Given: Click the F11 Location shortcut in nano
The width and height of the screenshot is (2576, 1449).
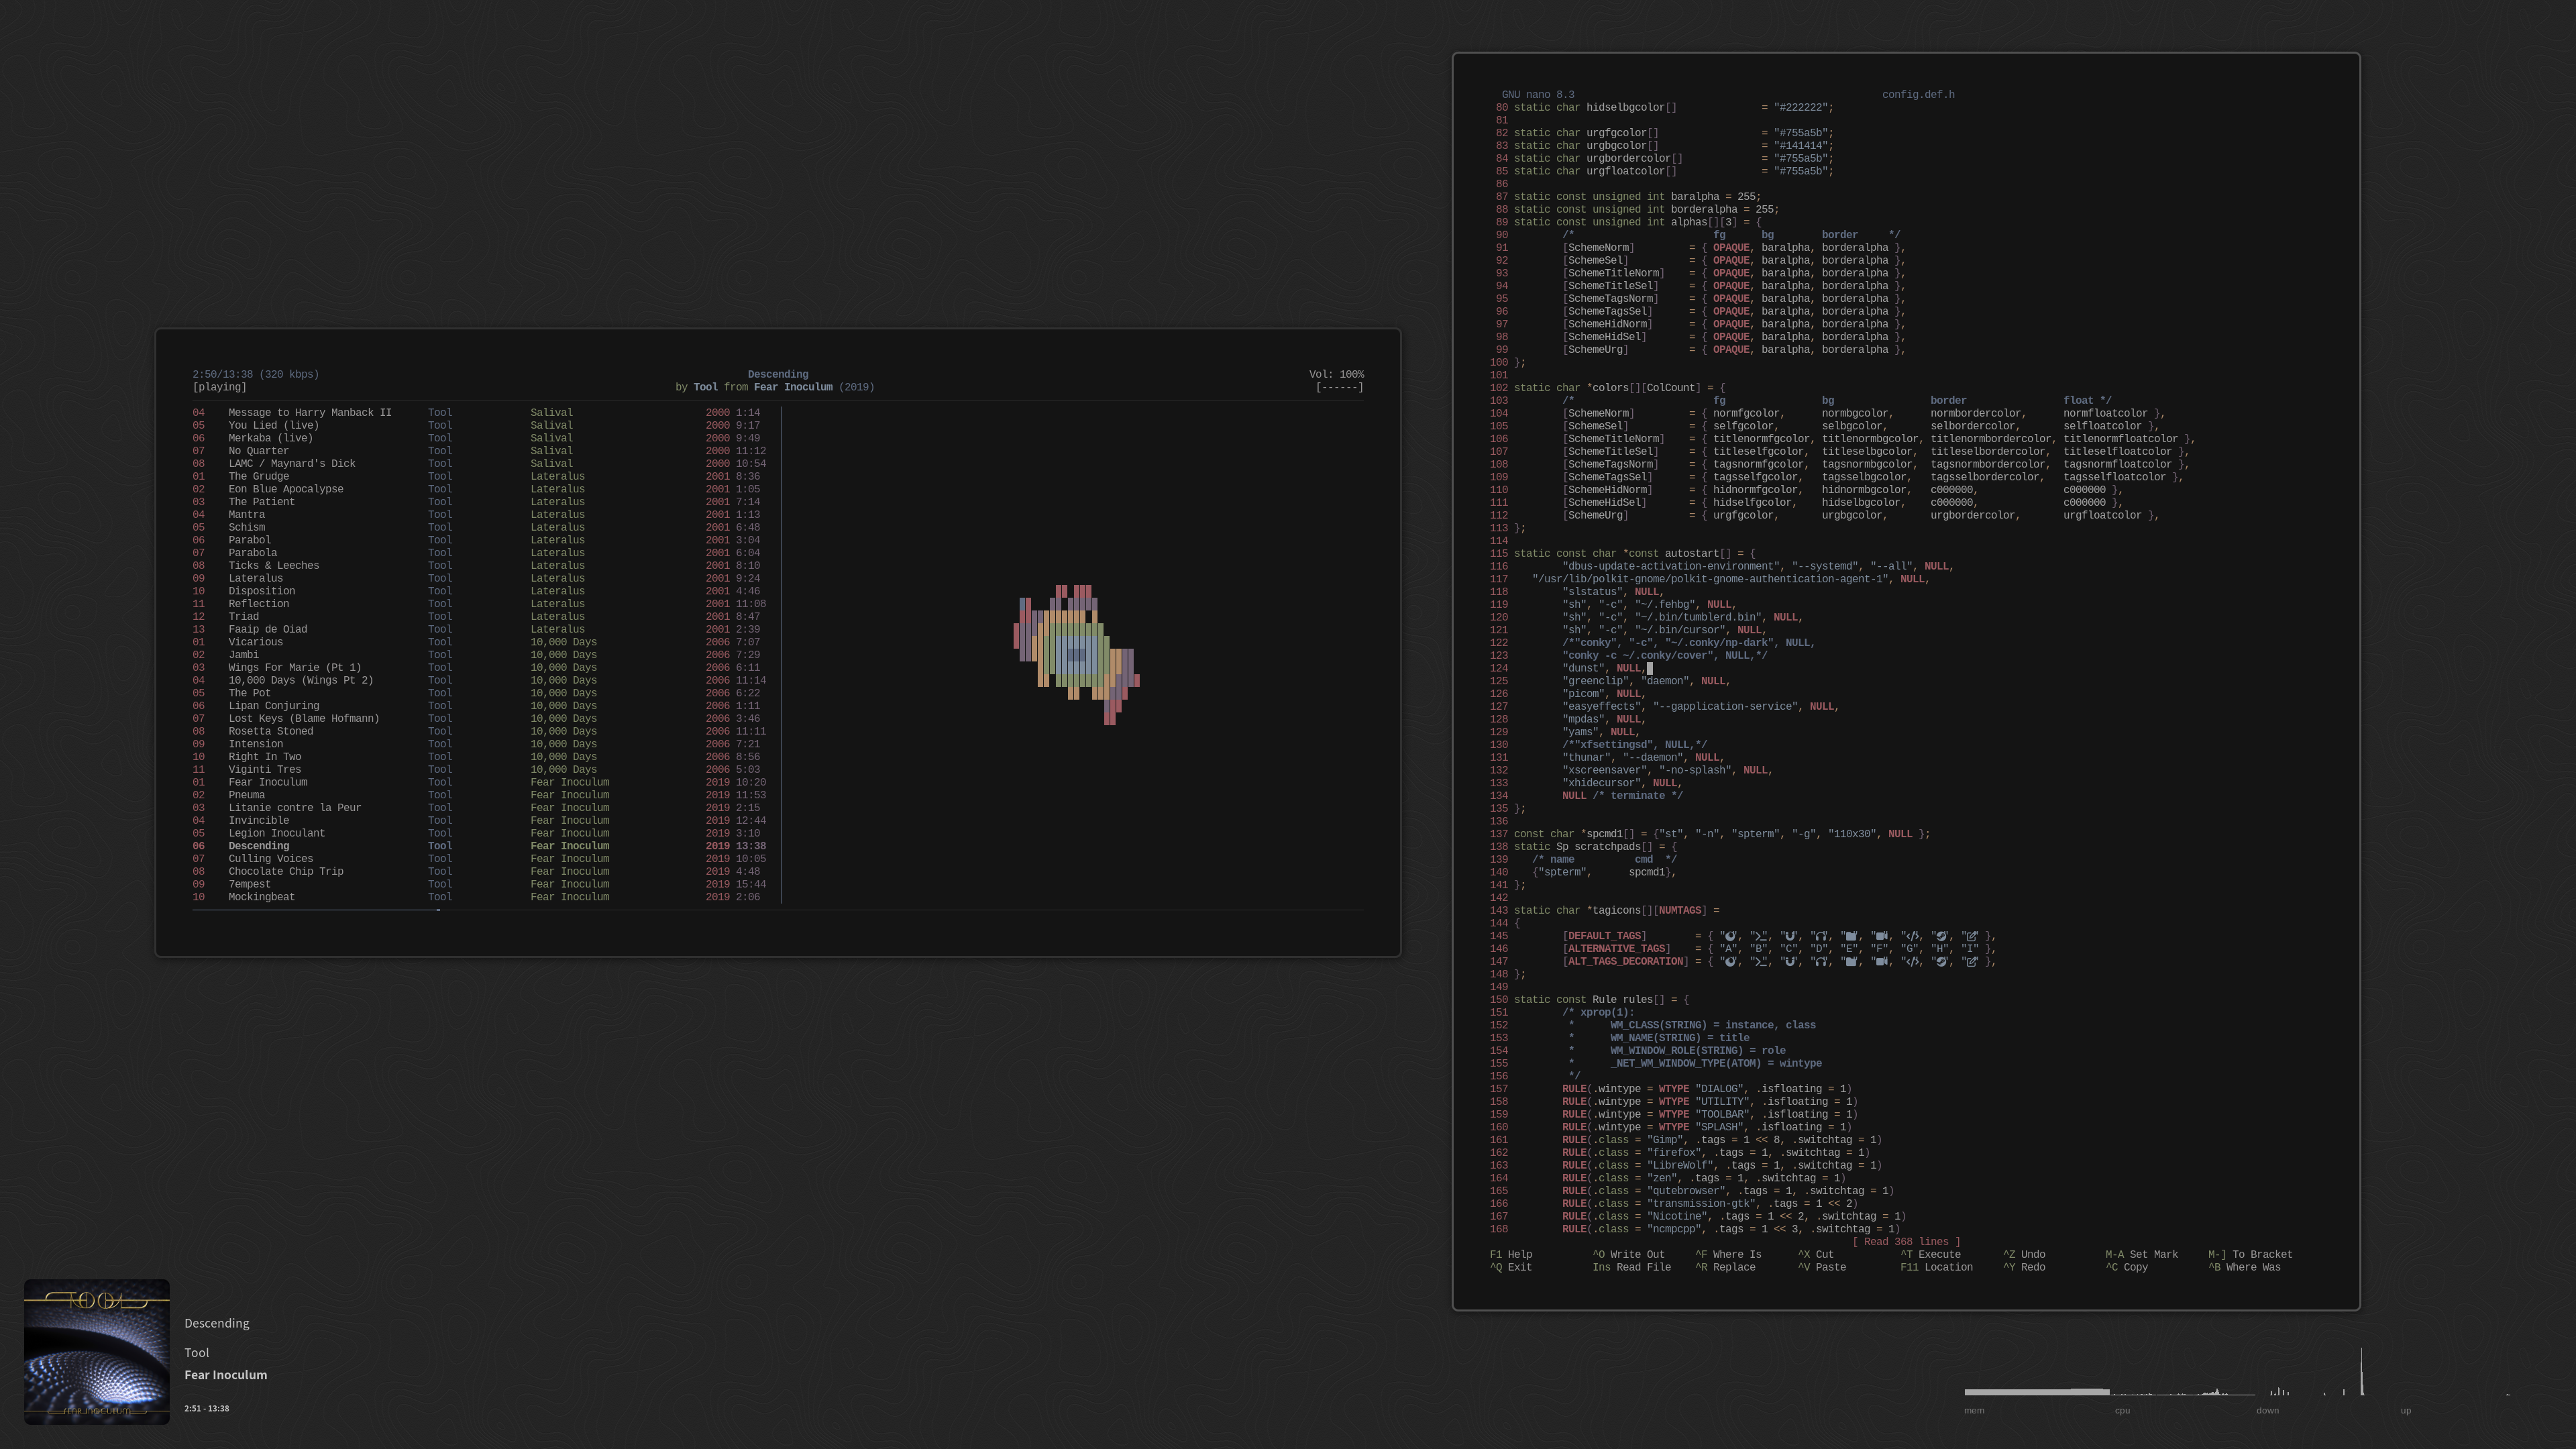Looking at the screenshot, I should coord(1936,1267).
